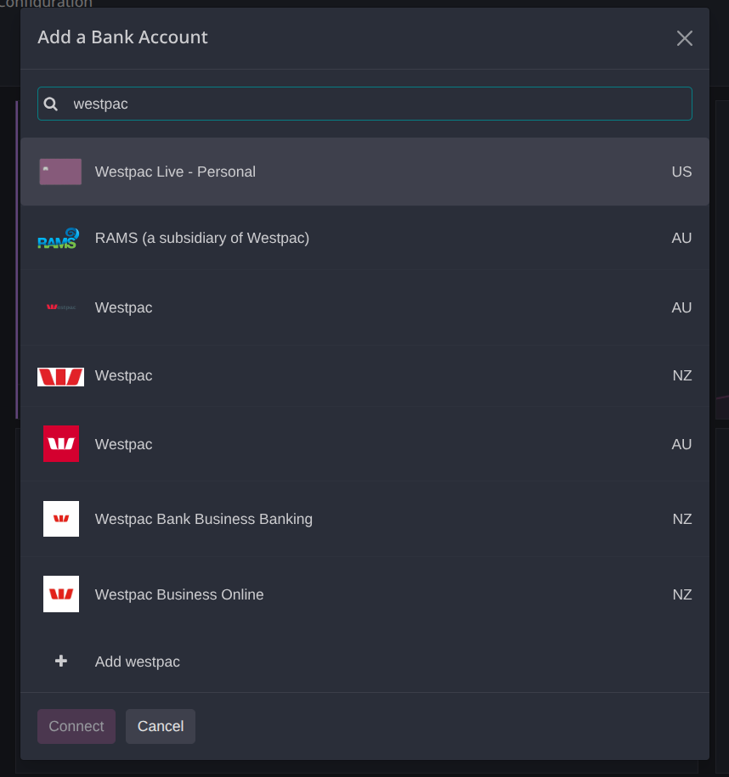Click the purple Westpac Live card logo
Viewport: 729px width, 777px height.
(60, 172)
